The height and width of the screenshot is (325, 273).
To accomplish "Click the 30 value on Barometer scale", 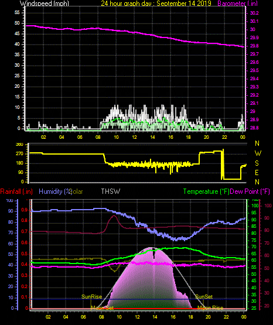I will click(x=252, y=29).
